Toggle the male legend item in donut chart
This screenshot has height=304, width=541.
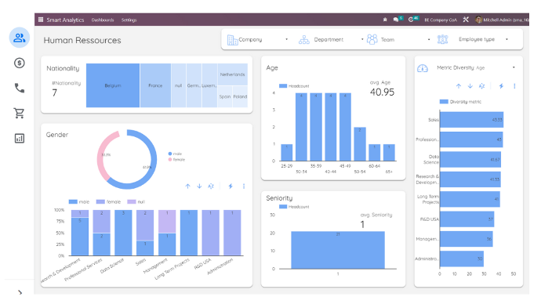click(175, 154)
